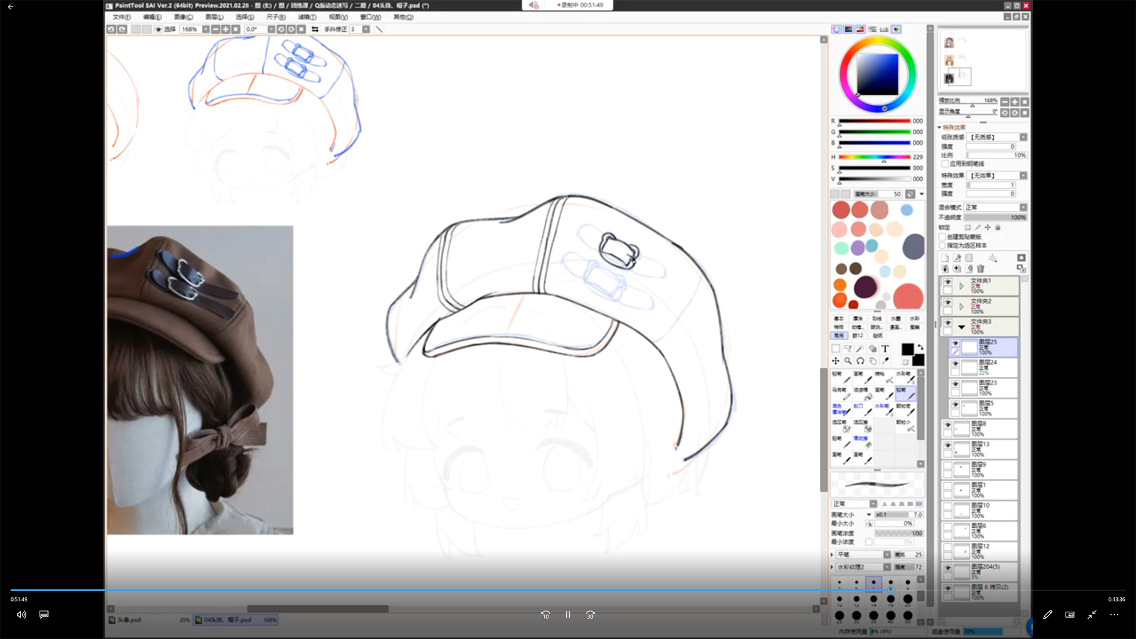This screenshot has height=639, width=1136.
Task: Click the redo arrow in the SAI toolbar
Action: tap(122, 29)
